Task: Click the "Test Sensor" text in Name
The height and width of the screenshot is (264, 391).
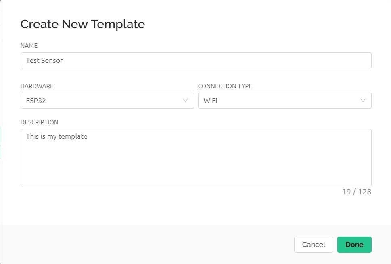Action: 44,60
